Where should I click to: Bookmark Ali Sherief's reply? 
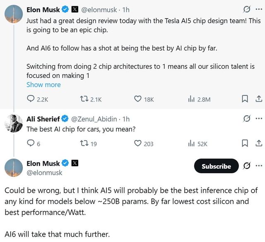(x=245, y=143)
